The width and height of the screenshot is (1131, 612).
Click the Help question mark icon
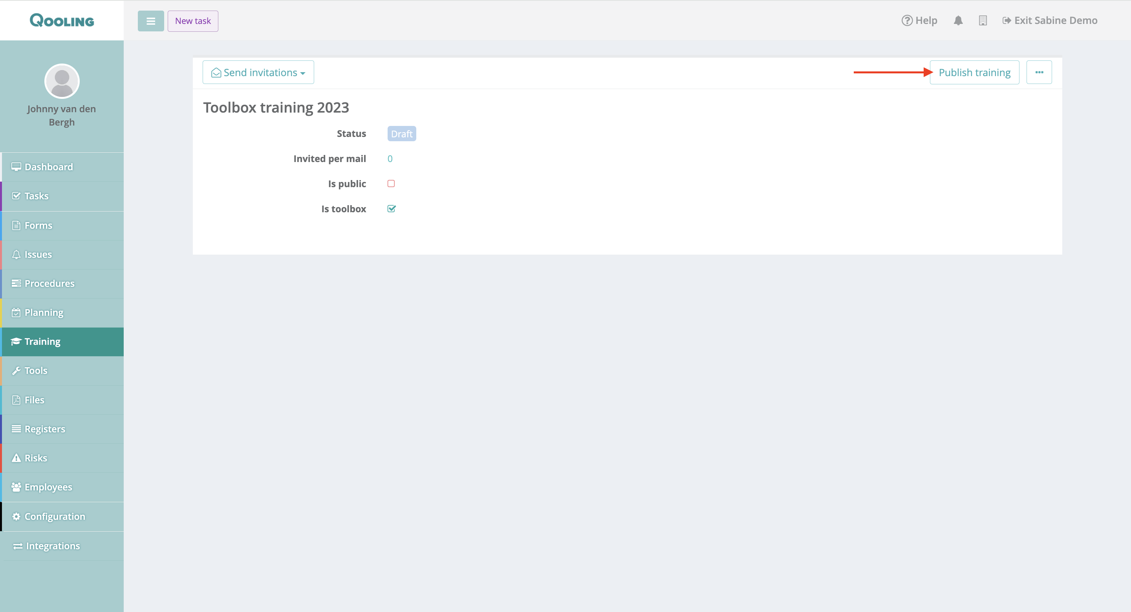pyautogui.click(x=907, y=21)
